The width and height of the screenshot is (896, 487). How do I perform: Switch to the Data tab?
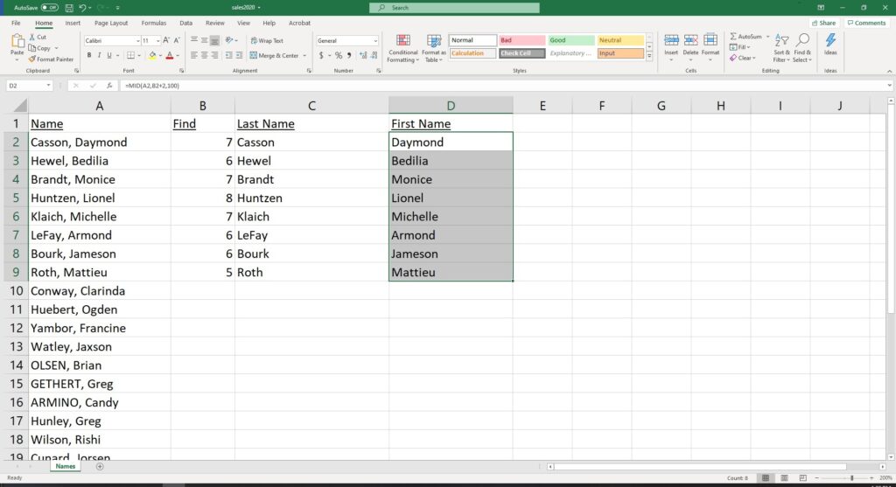tap(185, 24)
